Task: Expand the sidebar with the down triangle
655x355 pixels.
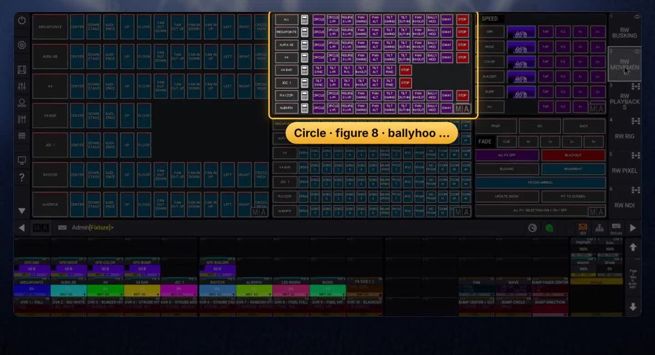Action: [22, 210]
